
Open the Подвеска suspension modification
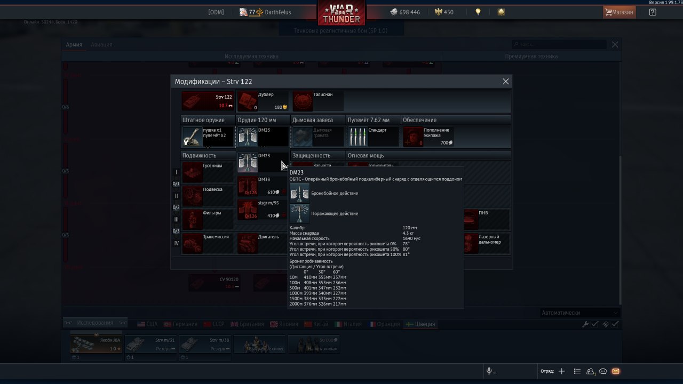pyautogui.click(x=208, y=196)
